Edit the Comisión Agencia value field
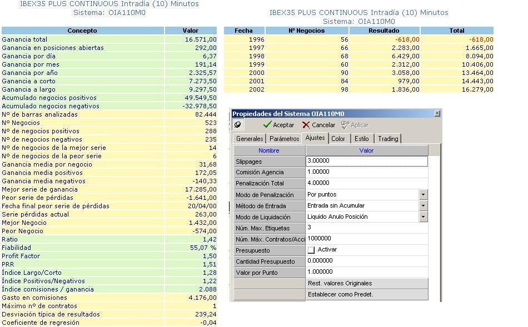The height and width of the screenshot is (327, 528). 367,172
